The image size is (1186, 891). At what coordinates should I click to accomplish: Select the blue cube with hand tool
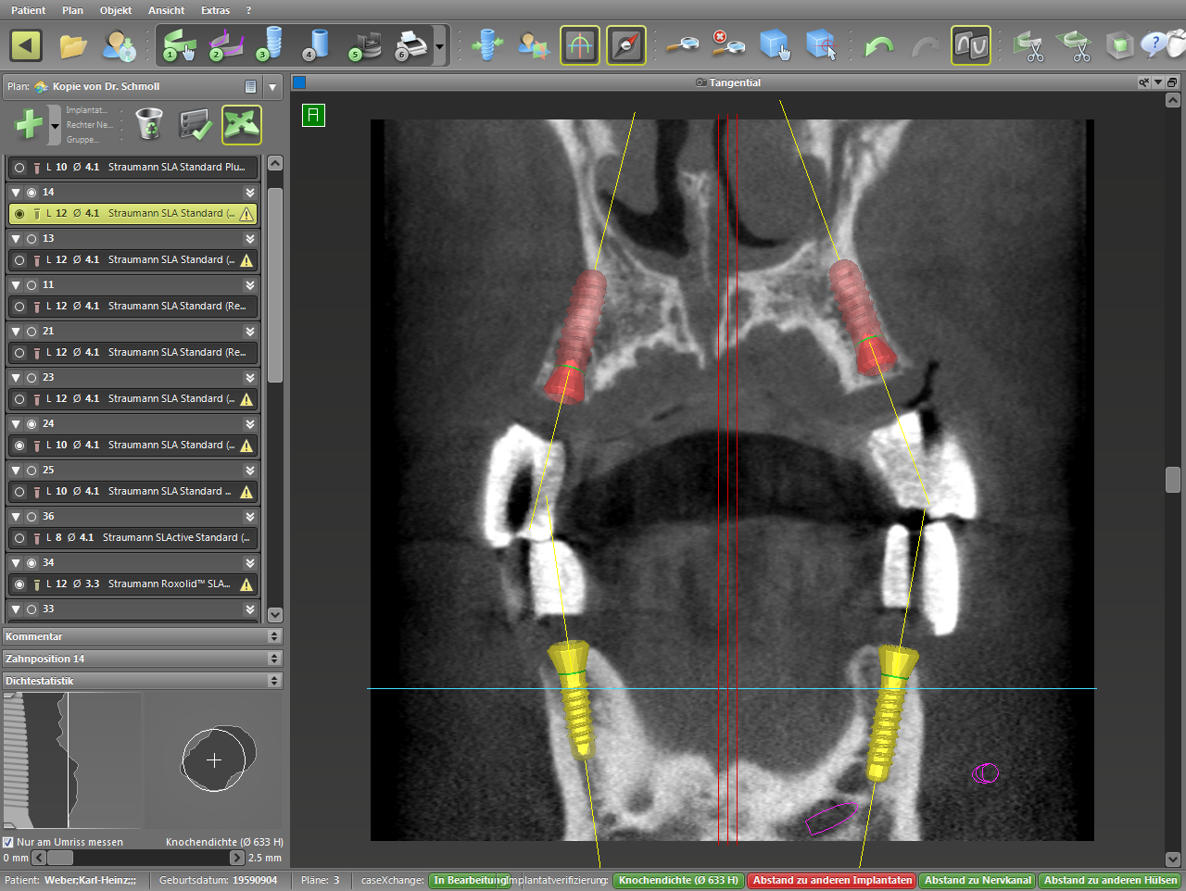tap(775, 45)
